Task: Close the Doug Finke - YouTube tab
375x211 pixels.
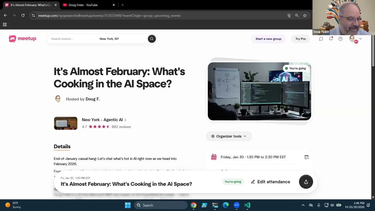Action: (x=114, y=5)
